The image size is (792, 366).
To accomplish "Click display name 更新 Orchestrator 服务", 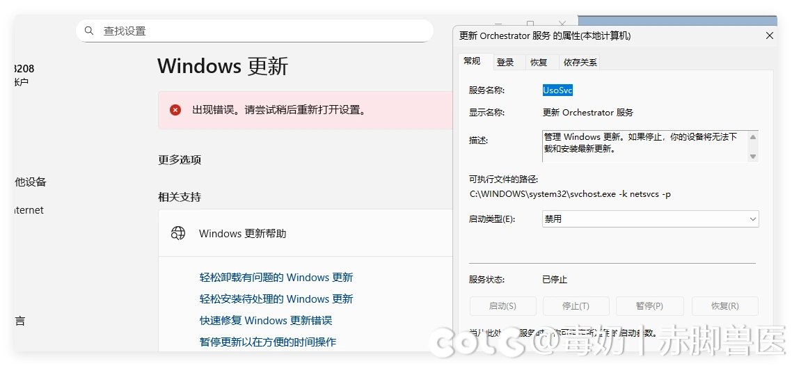I will 588,113.
